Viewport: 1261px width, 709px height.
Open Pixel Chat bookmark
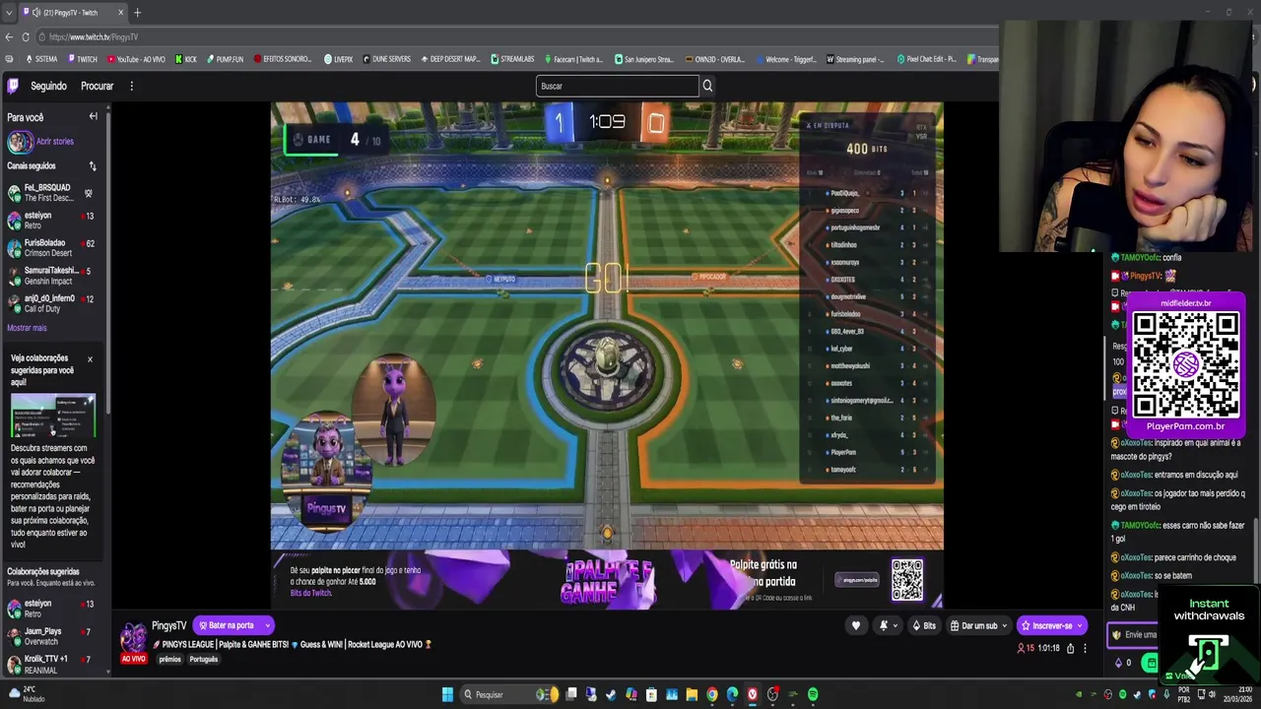coord(926,59)
